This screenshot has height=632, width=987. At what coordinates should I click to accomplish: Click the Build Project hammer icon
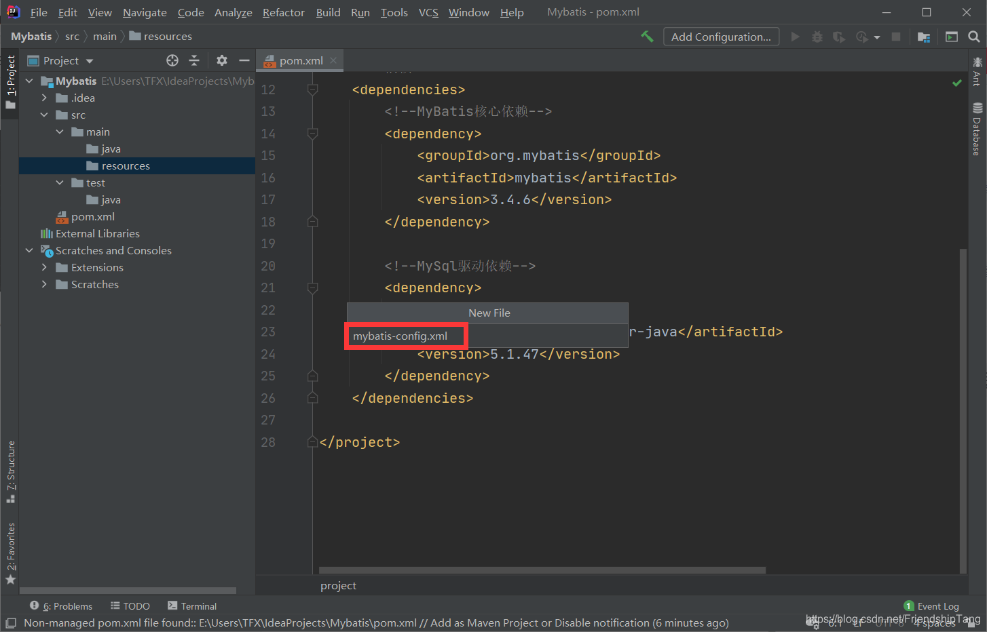[x=647, y=37]
